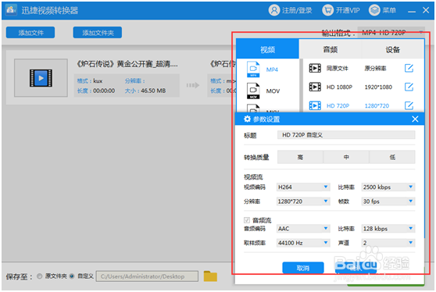Toggle the 音频流 checkbox
Viewport: 436px width, 292px height.
[247, 220]
